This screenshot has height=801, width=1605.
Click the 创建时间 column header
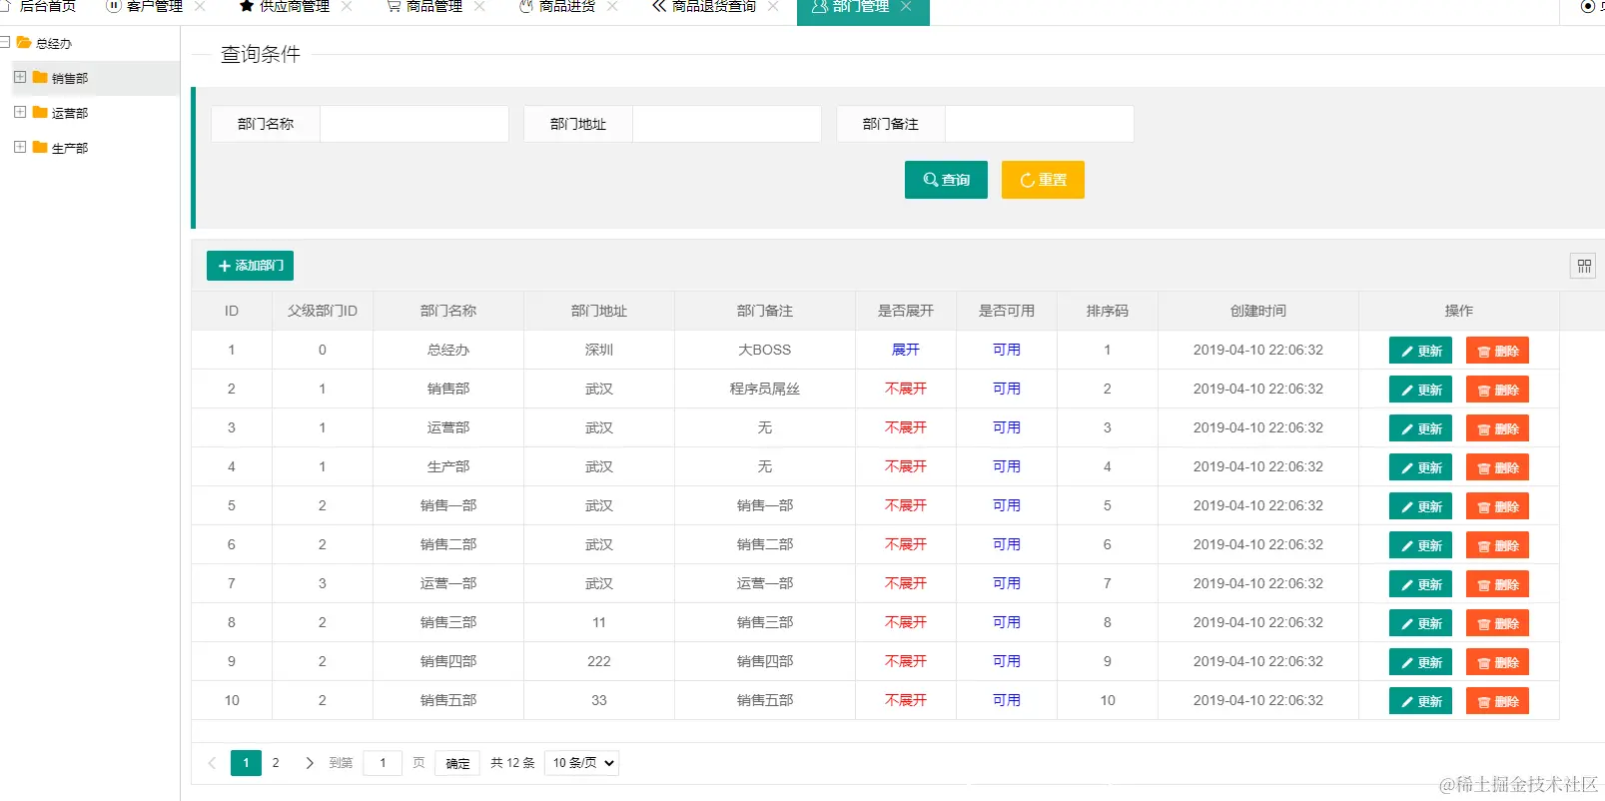tap(1258, 311)
